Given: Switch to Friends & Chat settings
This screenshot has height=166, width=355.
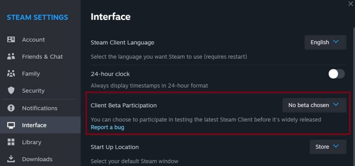Looking at the screenshot, I should (x=42, y=57).
